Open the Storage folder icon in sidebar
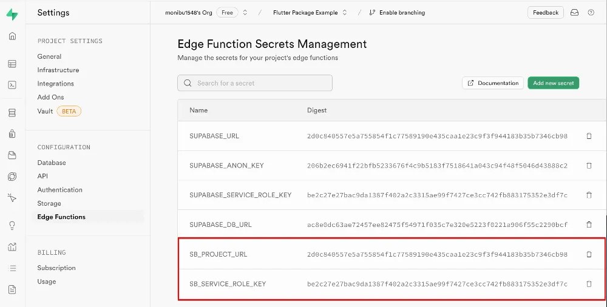607x307 pixels. pos(12,155)
